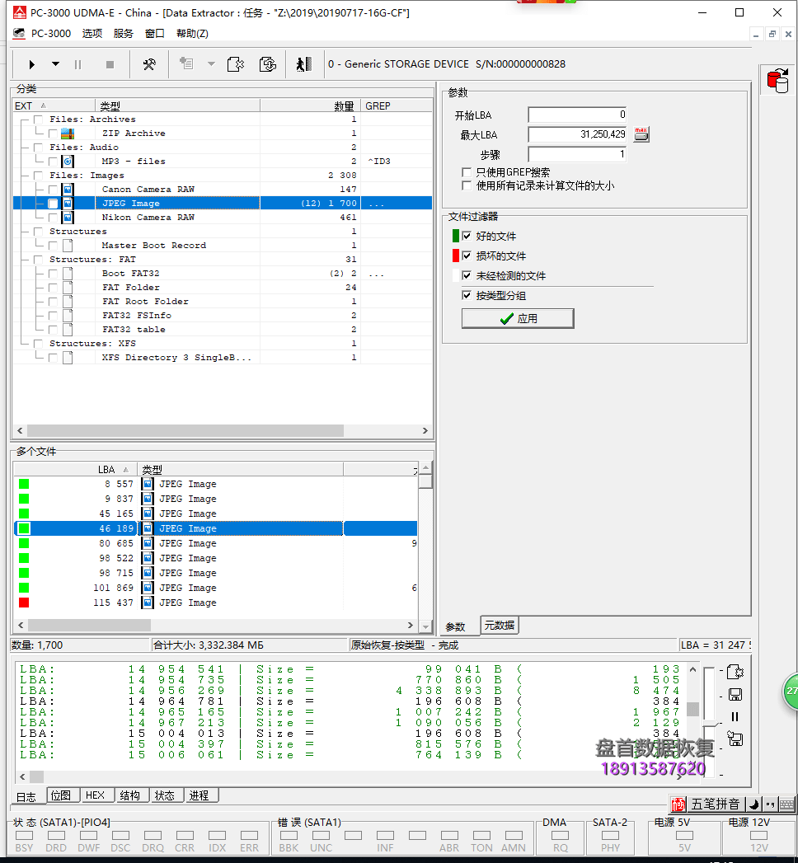Click the 开始LBA input field
The width and height of the screenshot is (798, 863).
pyautogui.click(x=577, y=115)
